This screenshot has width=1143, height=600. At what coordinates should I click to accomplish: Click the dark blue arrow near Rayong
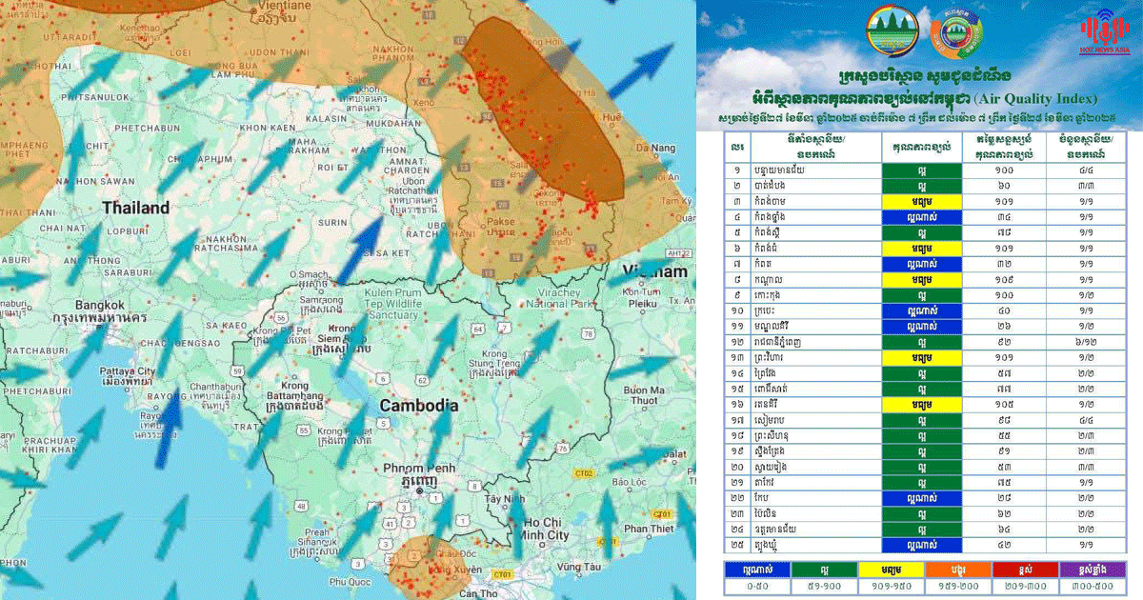point(171,417)
